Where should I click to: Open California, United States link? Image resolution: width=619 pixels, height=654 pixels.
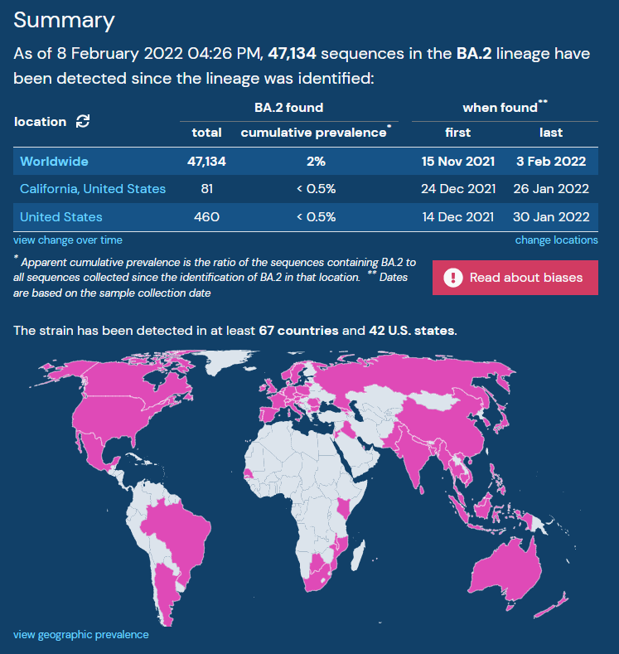click(93, 189)
